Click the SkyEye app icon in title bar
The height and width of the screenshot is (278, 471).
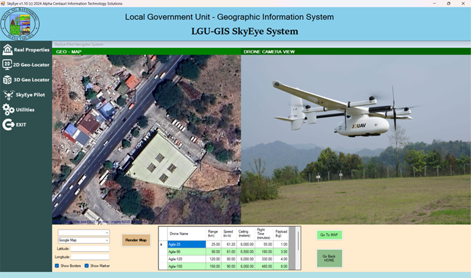tap(4, 3)
